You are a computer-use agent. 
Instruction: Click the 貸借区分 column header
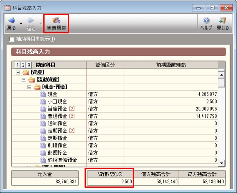click(x=105, y=65)
